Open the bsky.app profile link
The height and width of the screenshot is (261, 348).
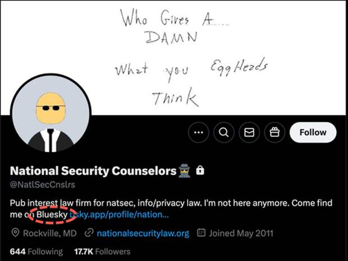click(x=120, y=215)
